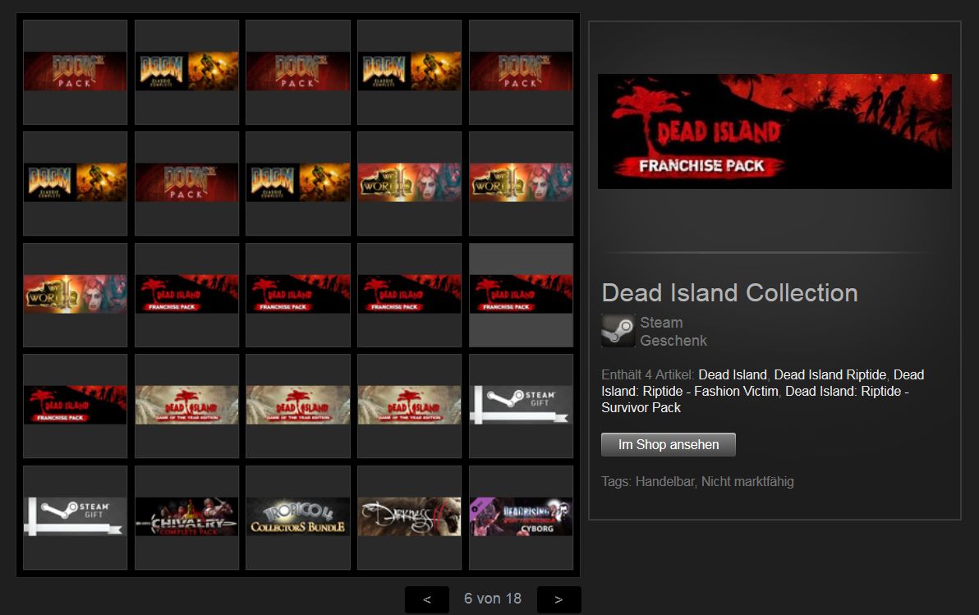
Task: Select the Tropico 4 Collector's Bundle item
Action: tap(298, 517)
